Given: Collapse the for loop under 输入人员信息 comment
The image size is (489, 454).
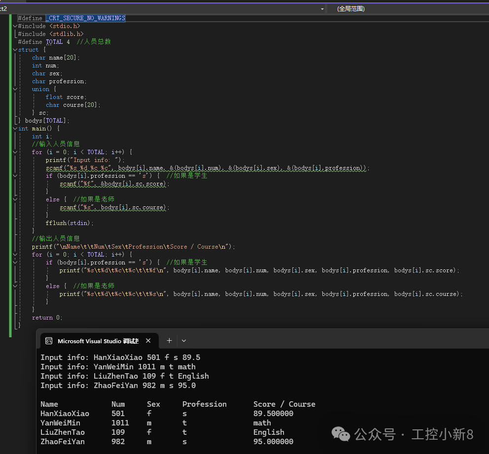Looking at the screenshot, I should (15, 152).
